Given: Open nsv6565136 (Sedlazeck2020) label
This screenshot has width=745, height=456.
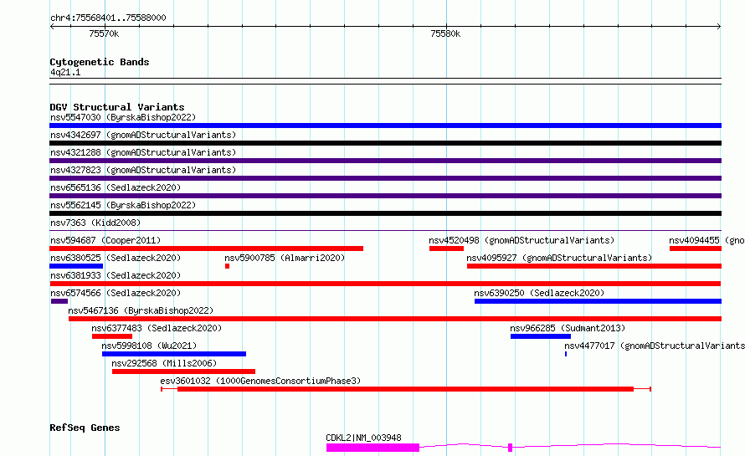Looking at the screenshot, I should 116,187.
